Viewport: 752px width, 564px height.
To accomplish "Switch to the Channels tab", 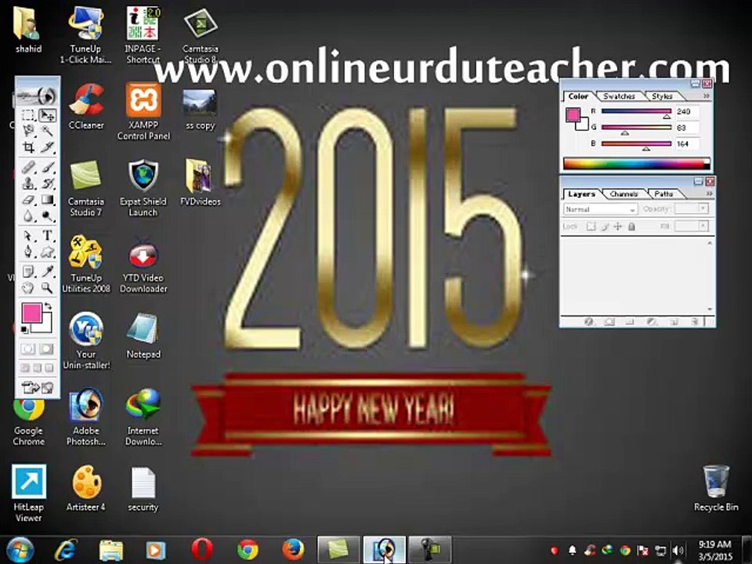I will (x=624, y=193).
